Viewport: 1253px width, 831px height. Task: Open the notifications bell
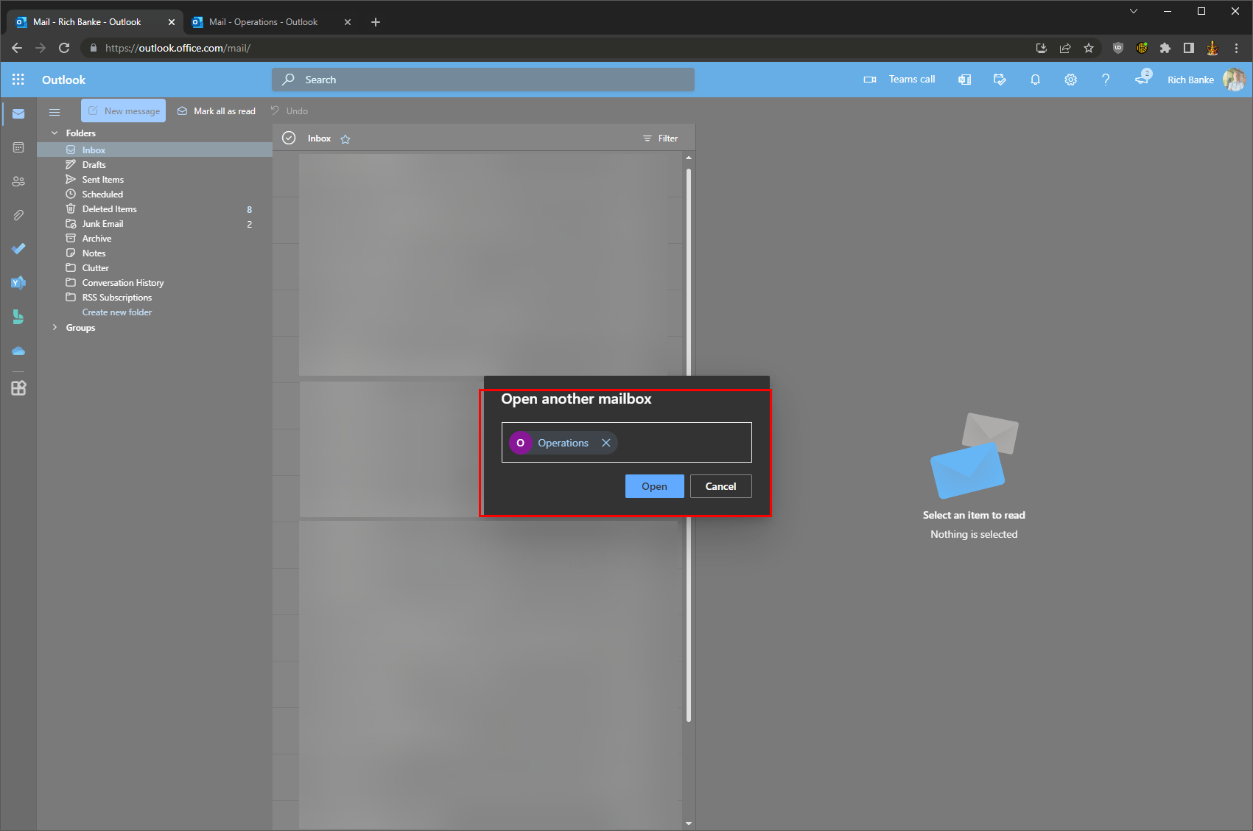(1035, 79)
